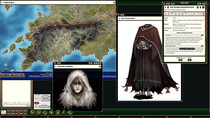
Task: Roll the triangular d4 die
Action: (x=64, y=113)
